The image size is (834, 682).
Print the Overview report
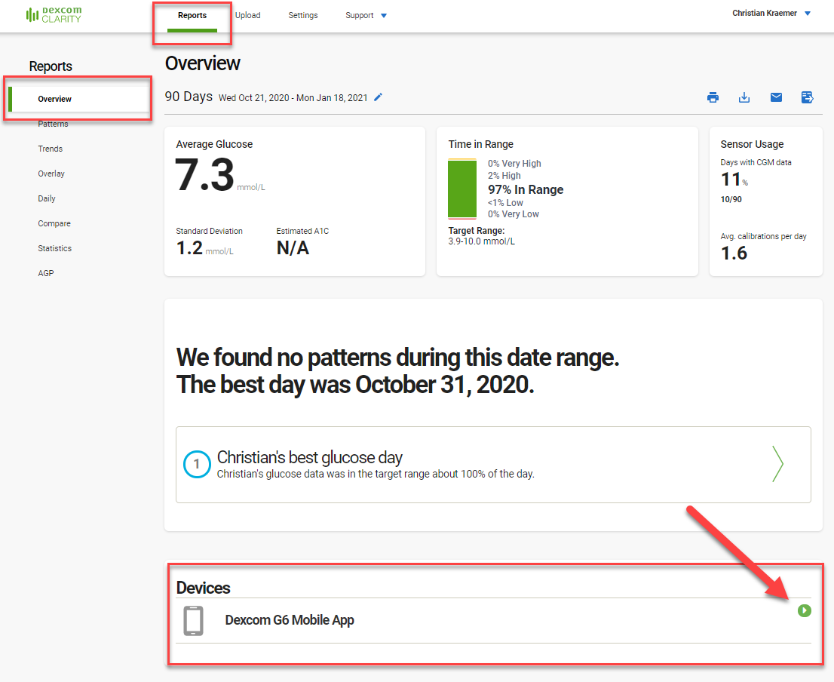tap(713, 97)
